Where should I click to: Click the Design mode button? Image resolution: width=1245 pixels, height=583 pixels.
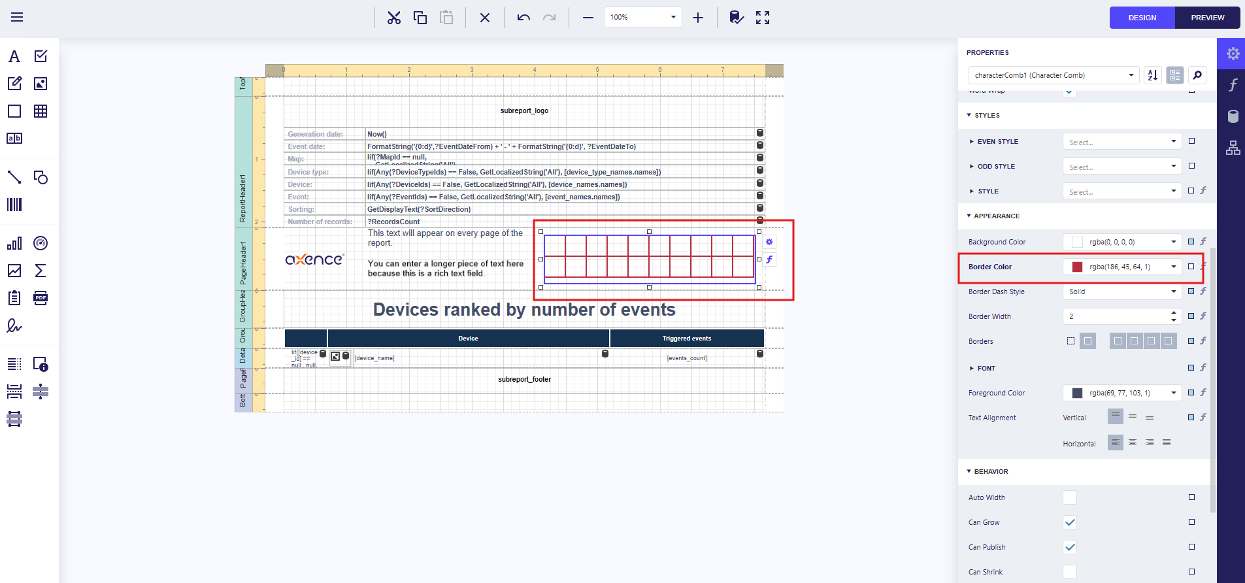(x=1142, y=18)
